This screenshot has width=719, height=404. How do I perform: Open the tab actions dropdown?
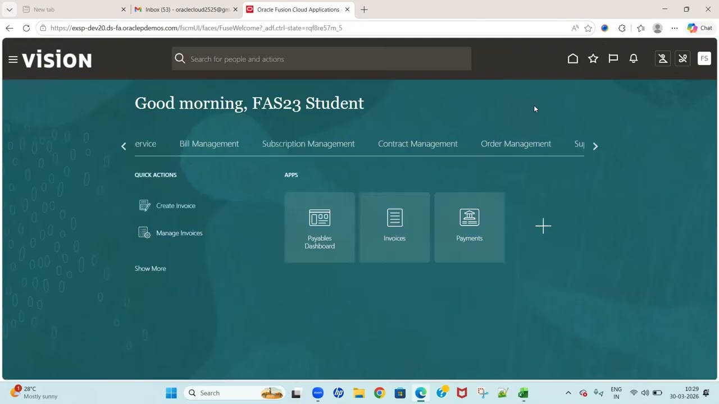point(10,10)
